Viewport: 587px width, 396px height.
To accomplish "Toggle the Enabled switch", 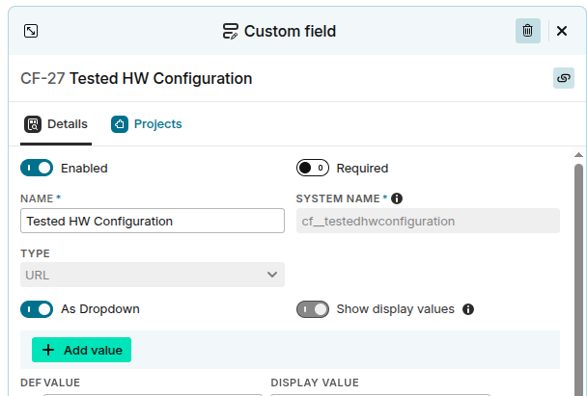I will (37, 168).
